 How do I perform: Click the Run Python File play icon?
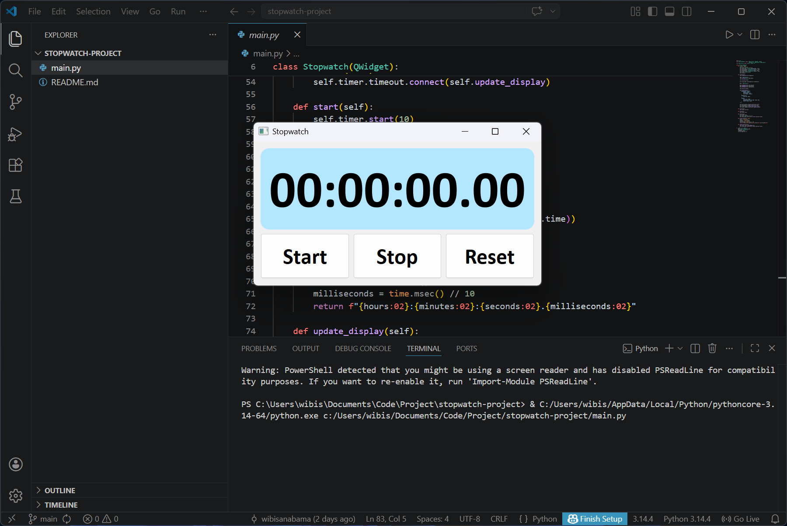729,35
